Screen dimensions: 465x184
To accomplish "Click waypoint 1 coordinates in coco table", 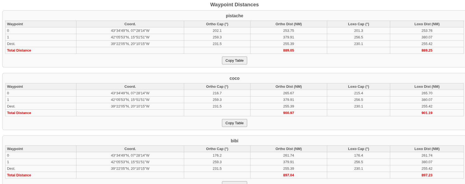I will 130,100.
